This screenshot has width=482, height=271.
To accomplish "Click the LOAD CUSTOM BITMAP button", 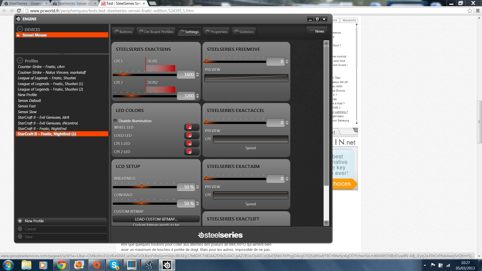I will pyautogui.click(x=156, y=219).
